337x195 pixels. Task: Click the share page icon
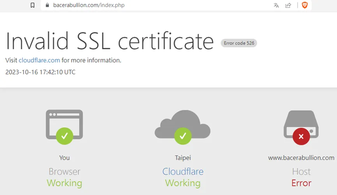click(288, 5)
